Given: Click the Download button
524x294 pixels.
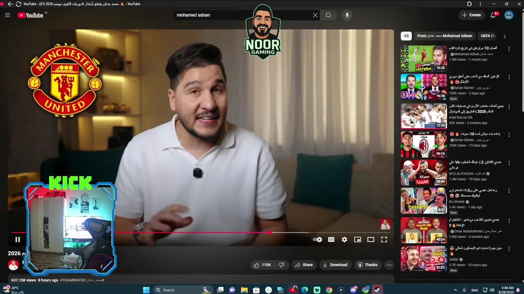Looking at the screenshot, I should tap(335, 265).
